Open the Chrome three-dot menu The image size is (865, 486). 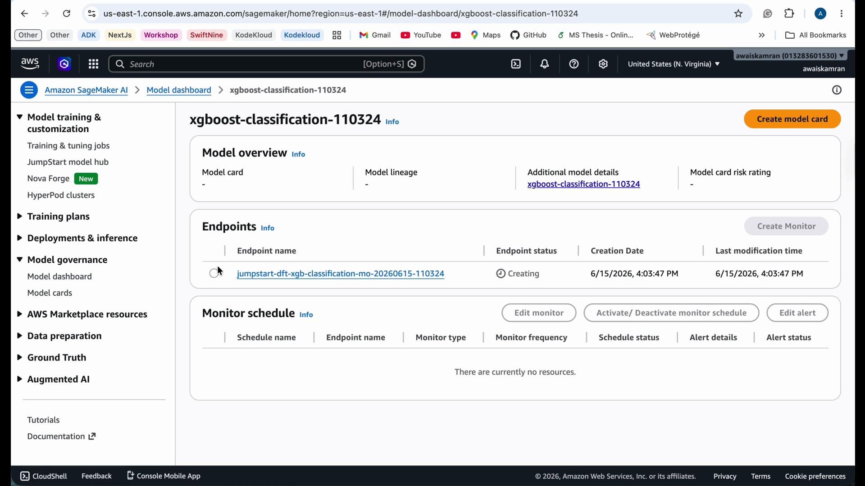(842, 14)
